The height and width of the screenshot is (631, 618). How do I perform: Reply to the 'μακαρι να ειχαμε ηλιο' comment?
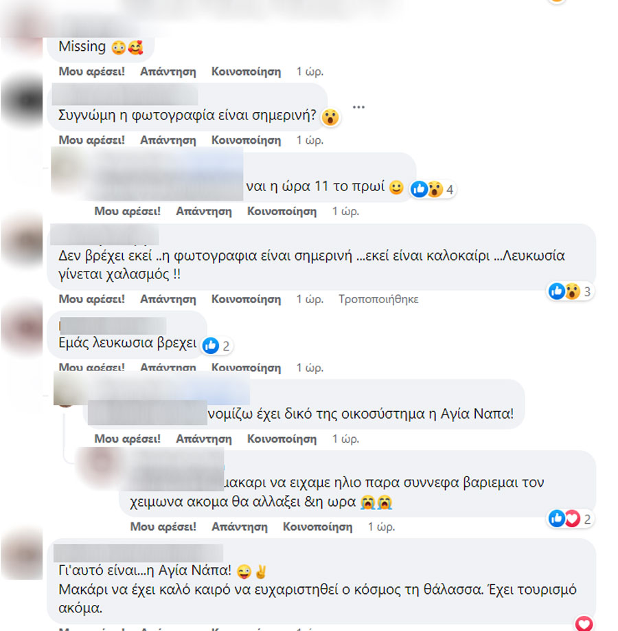pyautogui.click(x=240, y=527)
